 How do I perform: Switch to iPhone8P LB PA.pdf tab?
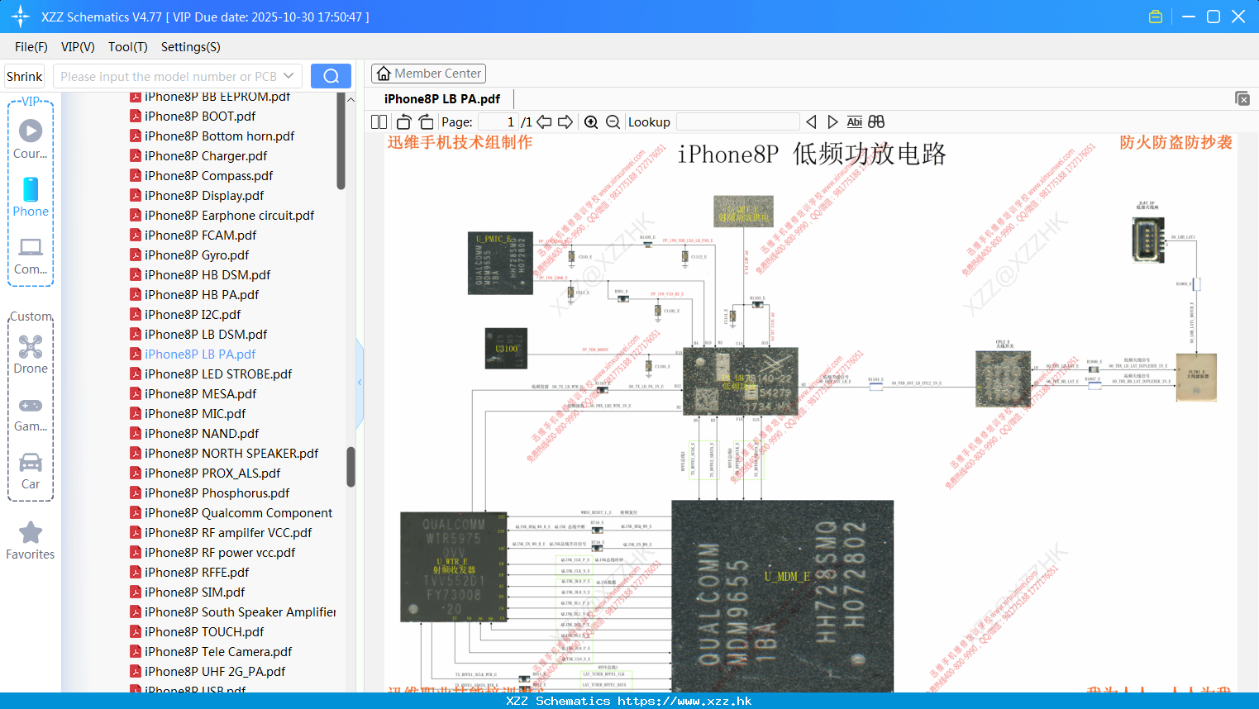point(442,98)
